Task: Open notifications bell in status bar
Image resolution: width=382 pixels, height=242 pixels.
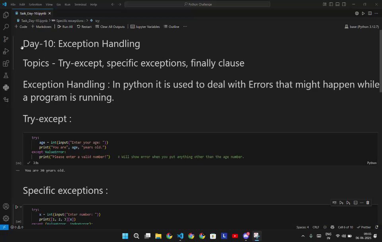Action: (377, 227)
